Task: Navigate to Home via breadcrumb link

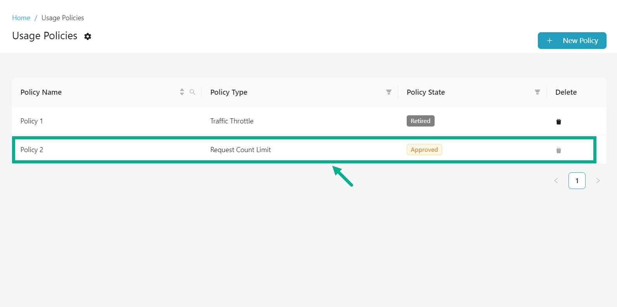Action: click(x=21, y=18)
